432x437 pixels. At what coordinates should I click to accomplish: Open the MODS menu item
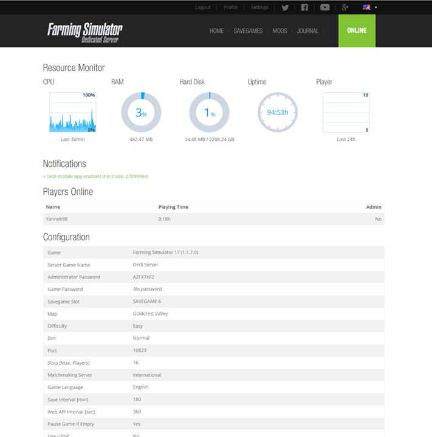pos(279,31)
